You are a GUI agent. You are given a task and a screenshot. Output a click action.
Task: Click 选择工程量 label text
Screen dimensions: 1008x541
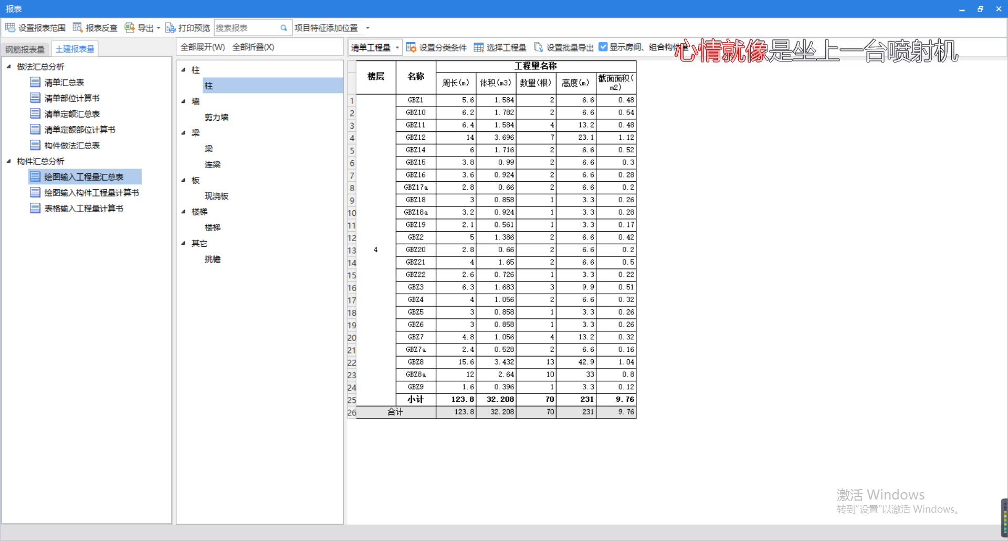(506, 47)
